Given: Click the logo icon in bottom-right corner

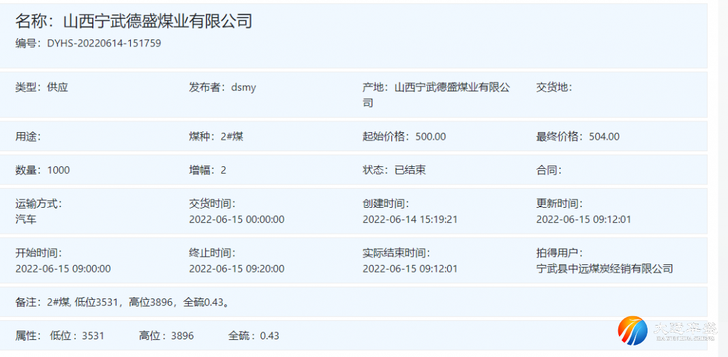Looking at the screenshot, I should point(632,330).
